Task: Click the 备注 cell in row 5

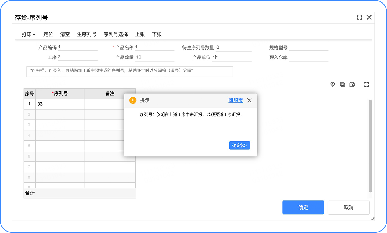Action: (x=104, y=146)
